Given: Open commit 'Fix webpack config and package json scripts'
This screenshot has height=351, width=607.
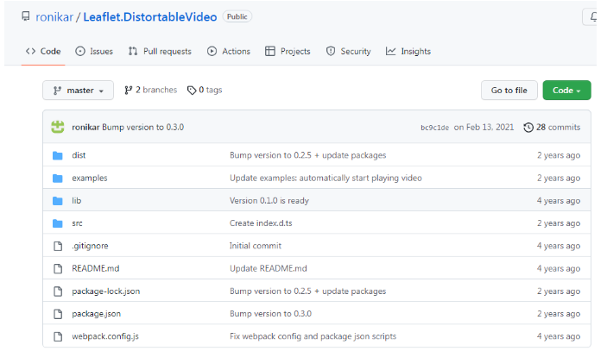Looking at the screenshot, I should 313,336.
